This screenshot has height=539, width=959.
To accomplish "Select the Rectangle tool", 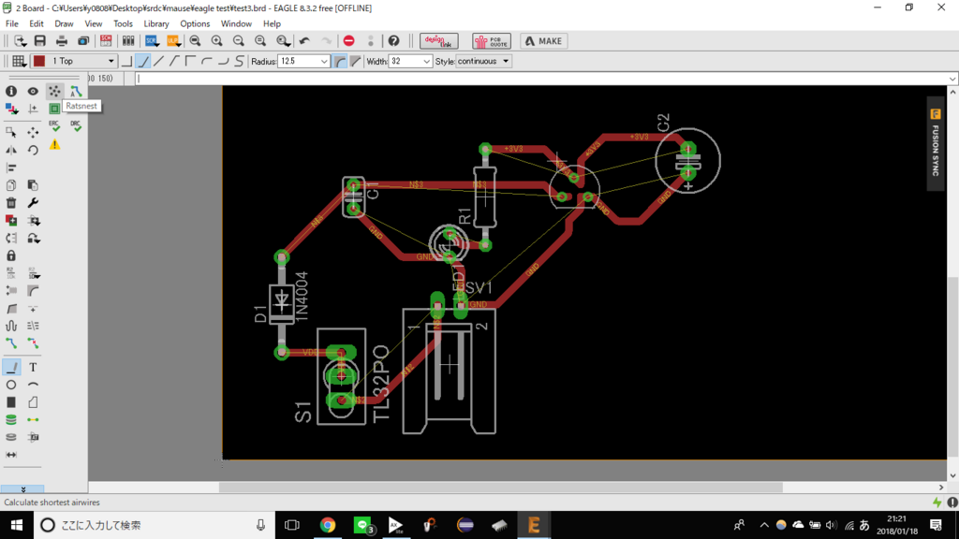I will (x=11, y=402).
